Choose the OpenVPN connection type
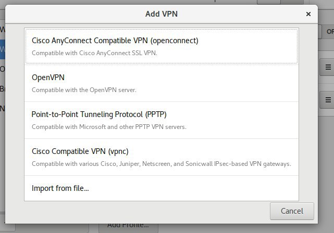334x233 pixels. click(162, 83)
